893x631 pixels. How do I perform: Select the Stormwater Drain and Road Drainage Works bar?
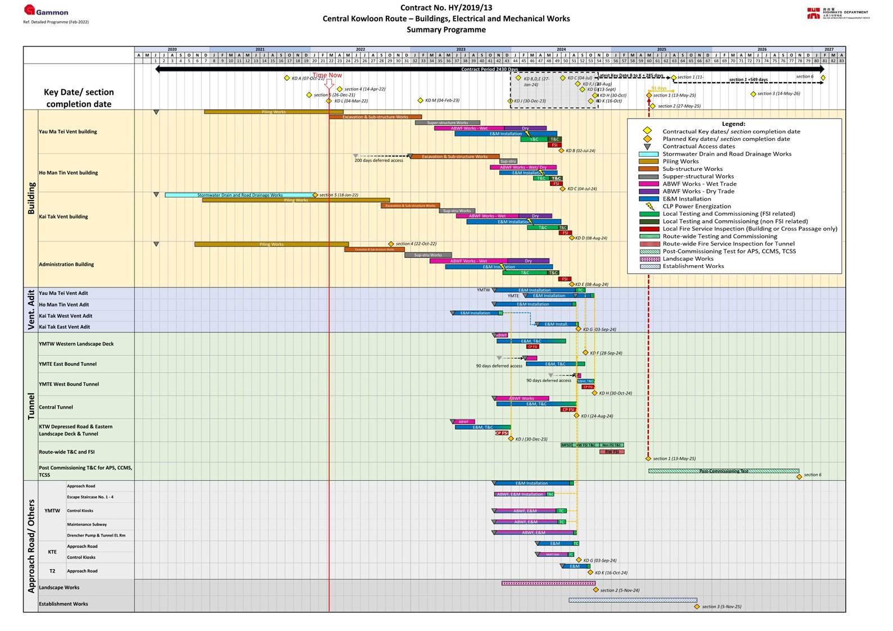tap(240, 195)
